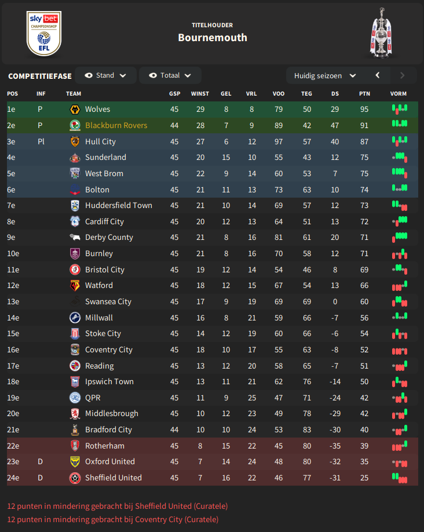Image resolution: width=424 pixels, height=532 pixels.
Task: Click the Sky Bet Championship EFL logo
Action: [x=44, y=33]
